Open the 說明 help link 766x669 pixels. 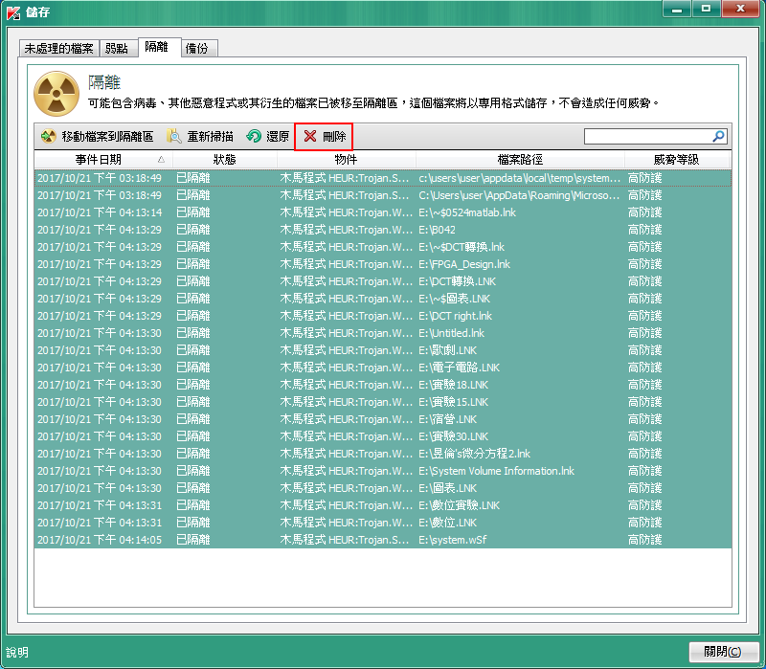[x=17, y=652]
